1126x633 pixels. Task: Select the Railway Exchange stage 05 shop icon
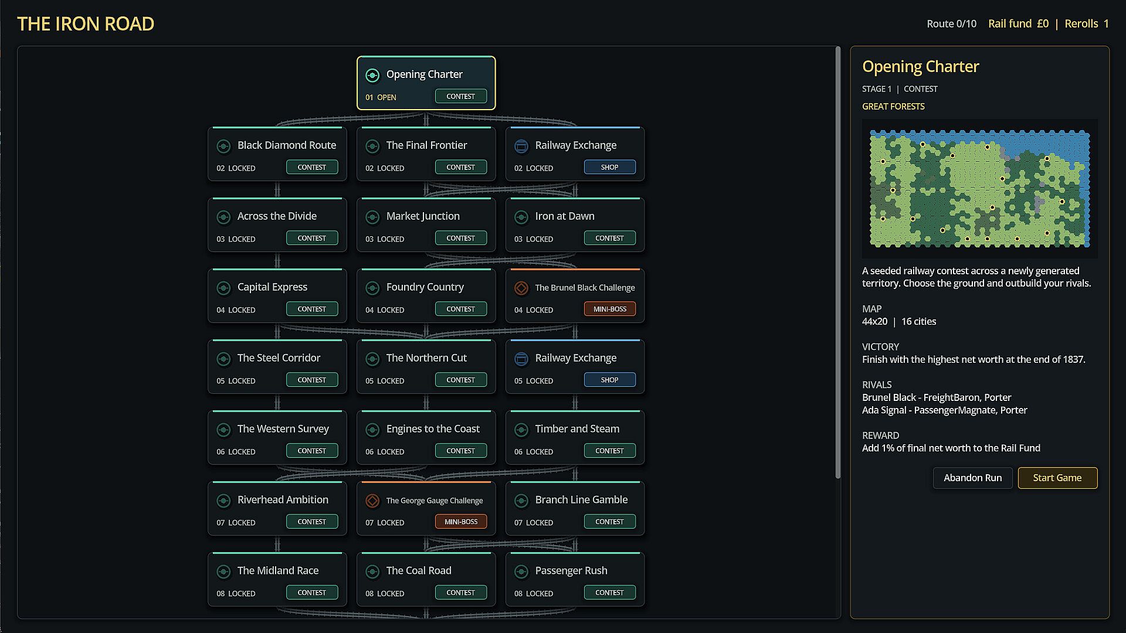click(x=521, y=359)
